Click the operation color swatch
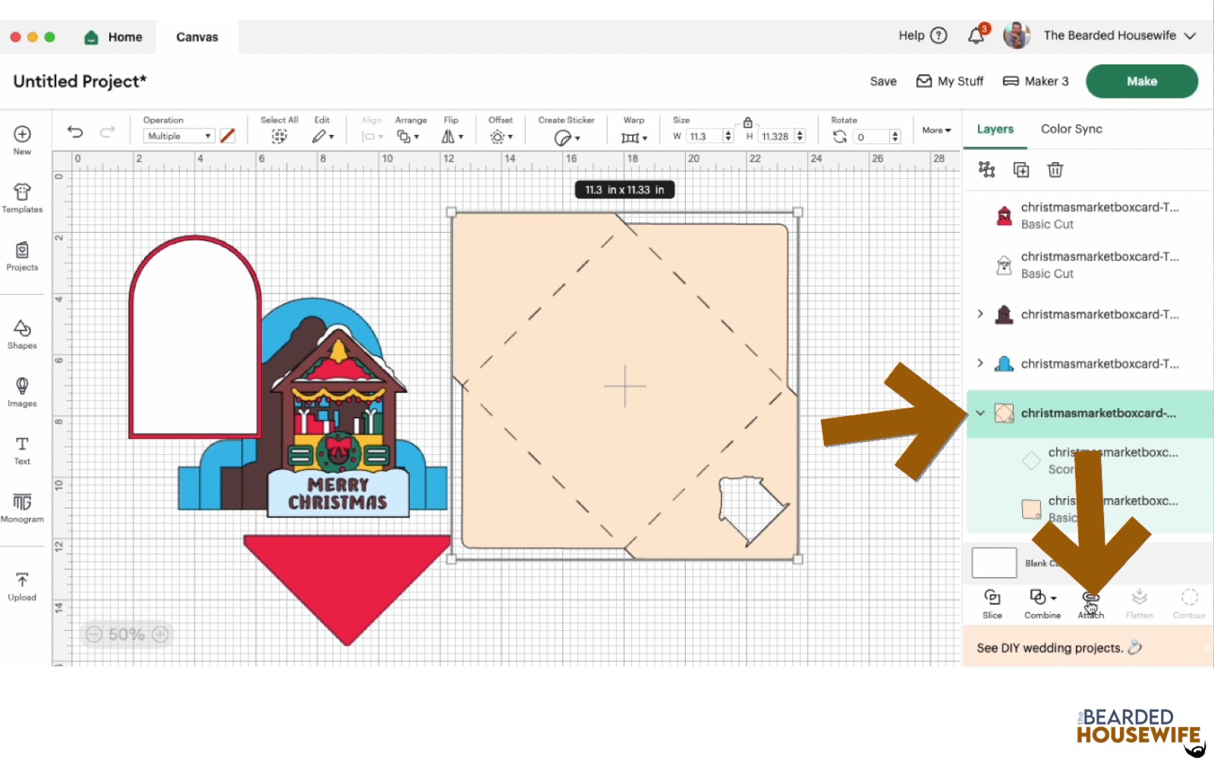 (228, 136)
